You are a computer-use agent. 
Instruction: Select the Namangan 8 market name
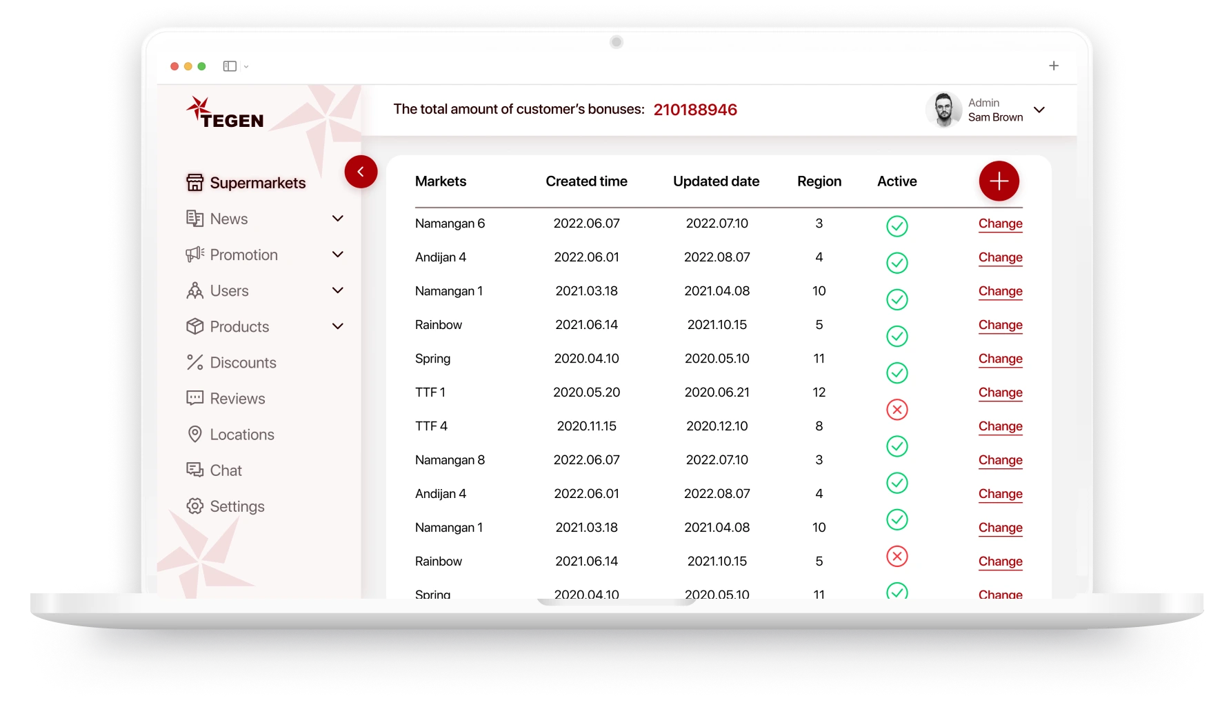click(450, 460)
